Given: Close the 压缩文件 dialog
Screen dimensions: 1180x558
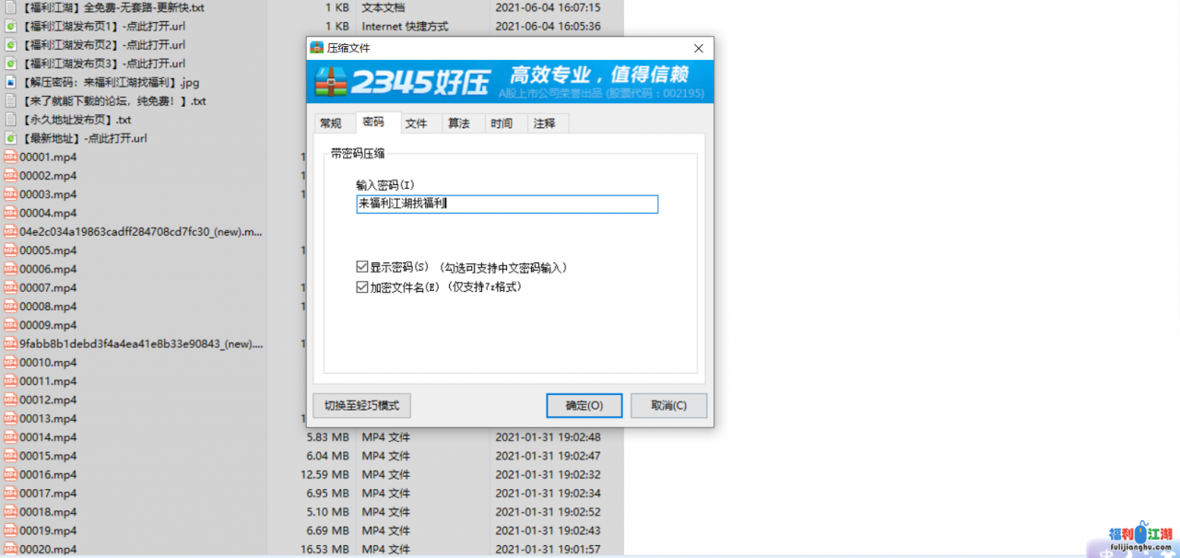Looking at the screenshot, I should tap(699, 48).
